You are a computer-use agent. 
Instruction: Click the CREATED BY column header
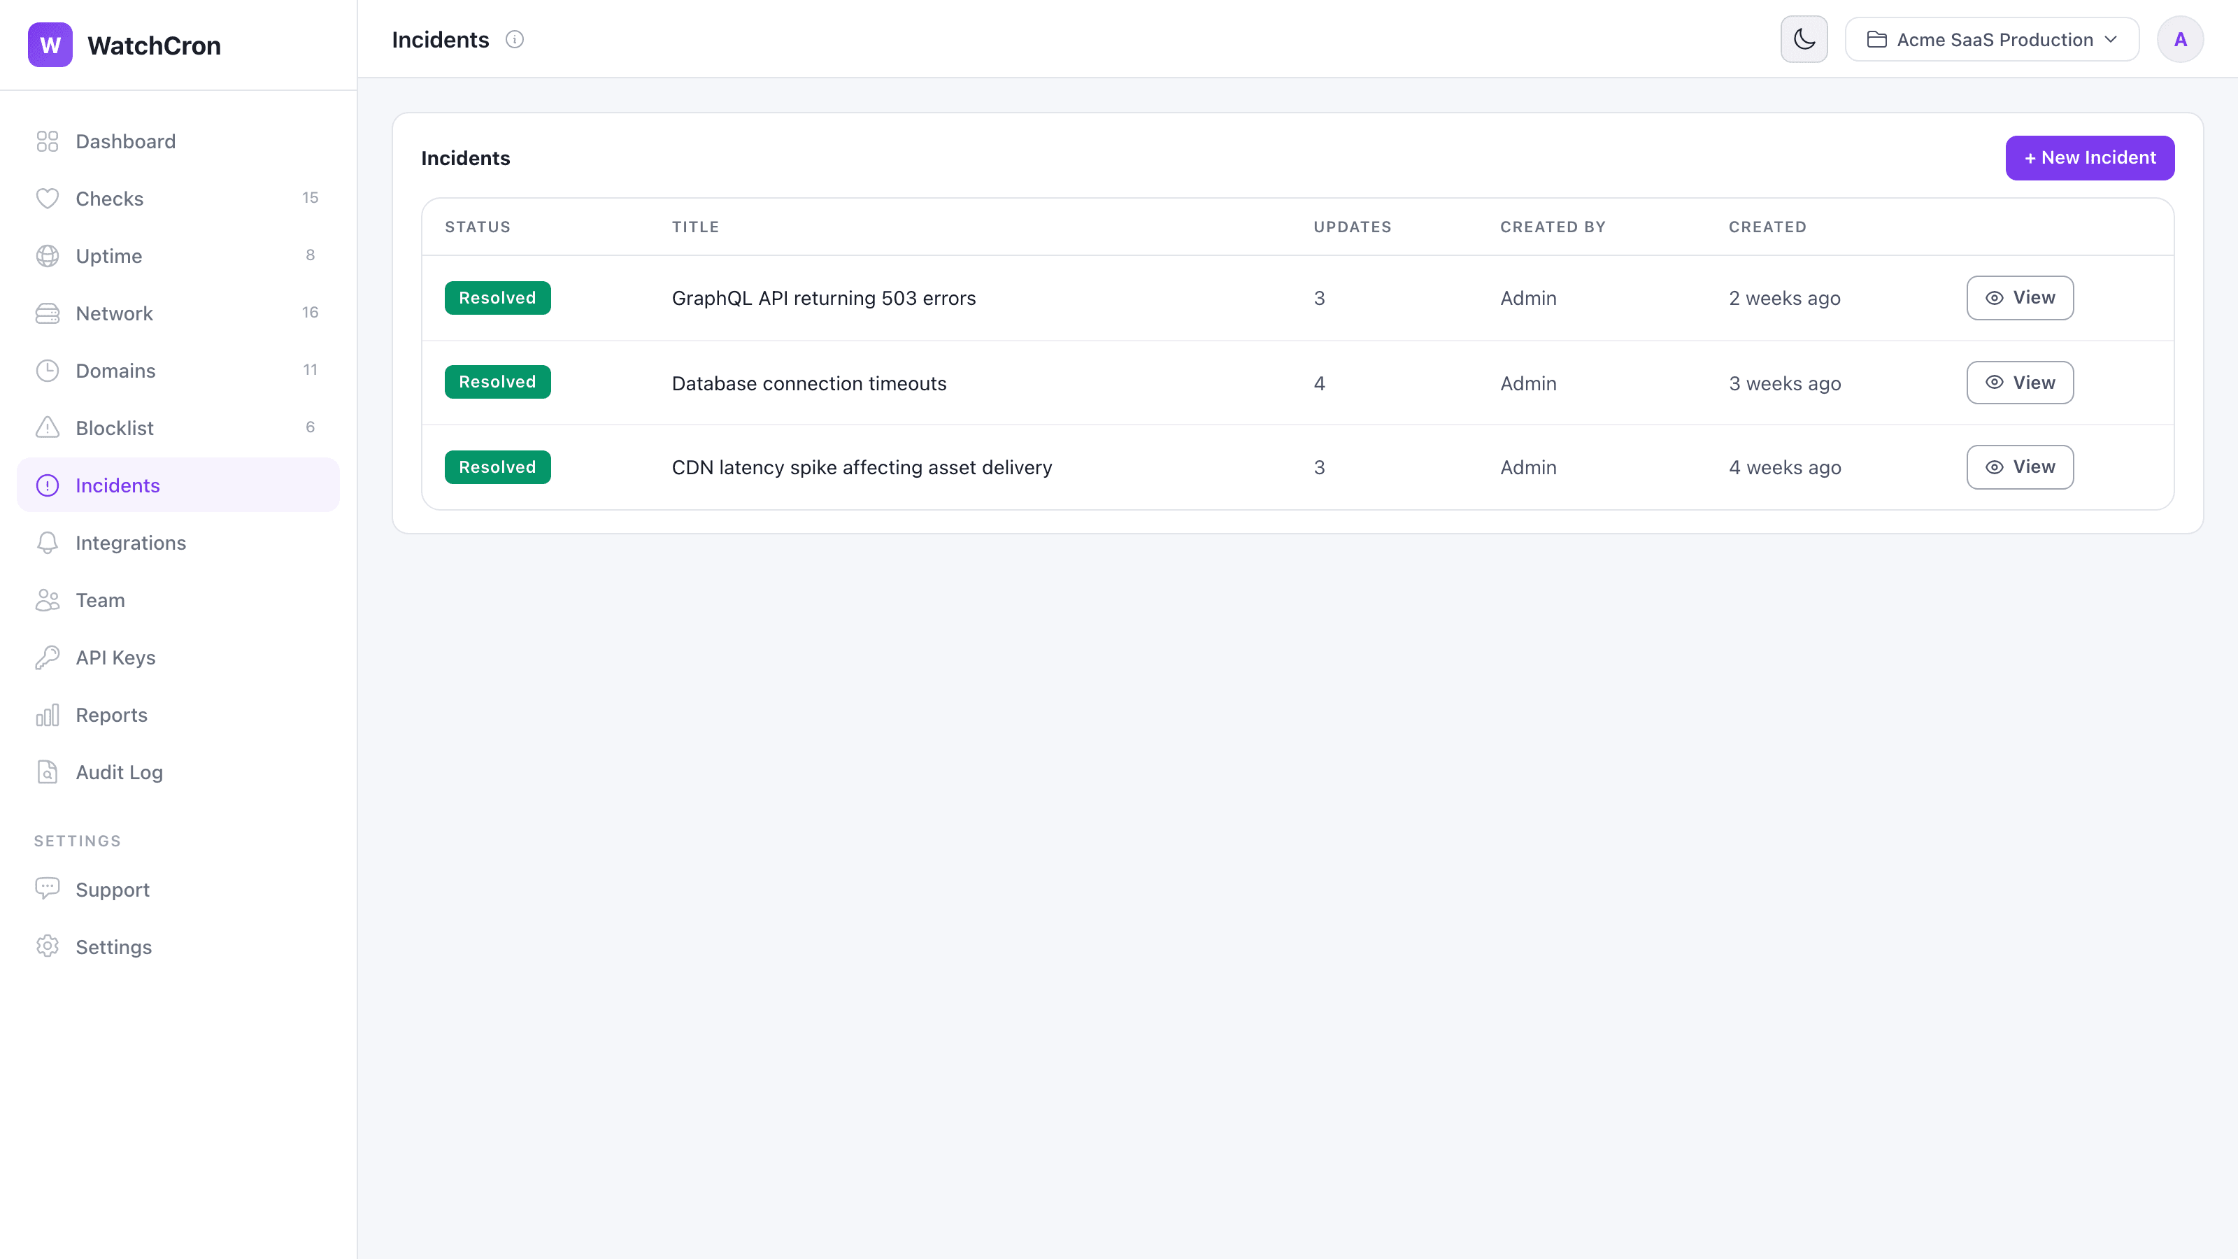tap(1553, 227)
